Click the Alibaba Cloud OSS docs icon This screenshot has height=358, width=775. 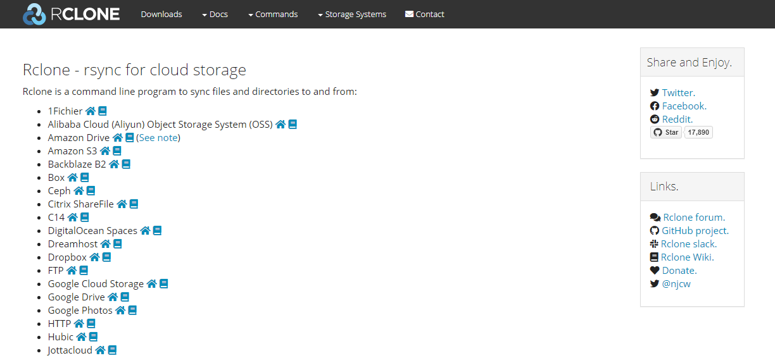click(293, 125)
